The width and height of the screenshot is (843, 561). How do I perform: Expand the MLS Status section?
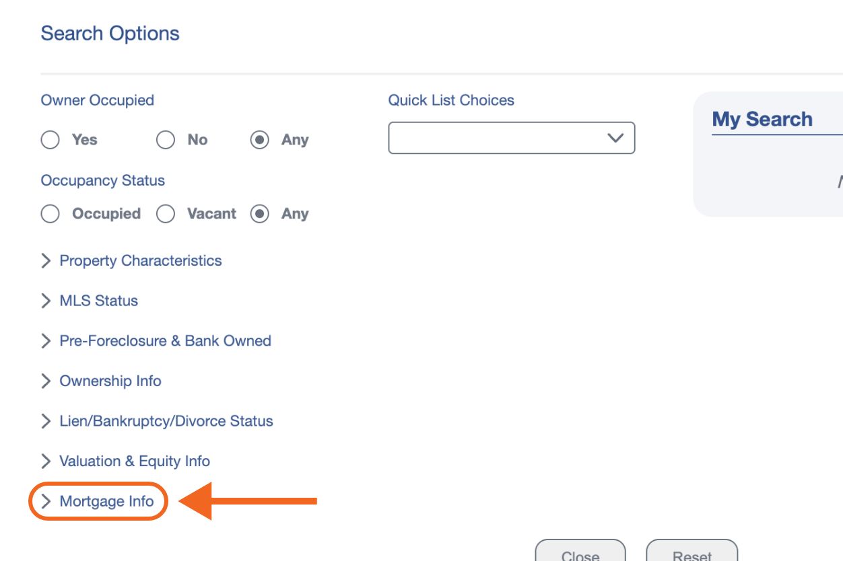click(98, 301)
